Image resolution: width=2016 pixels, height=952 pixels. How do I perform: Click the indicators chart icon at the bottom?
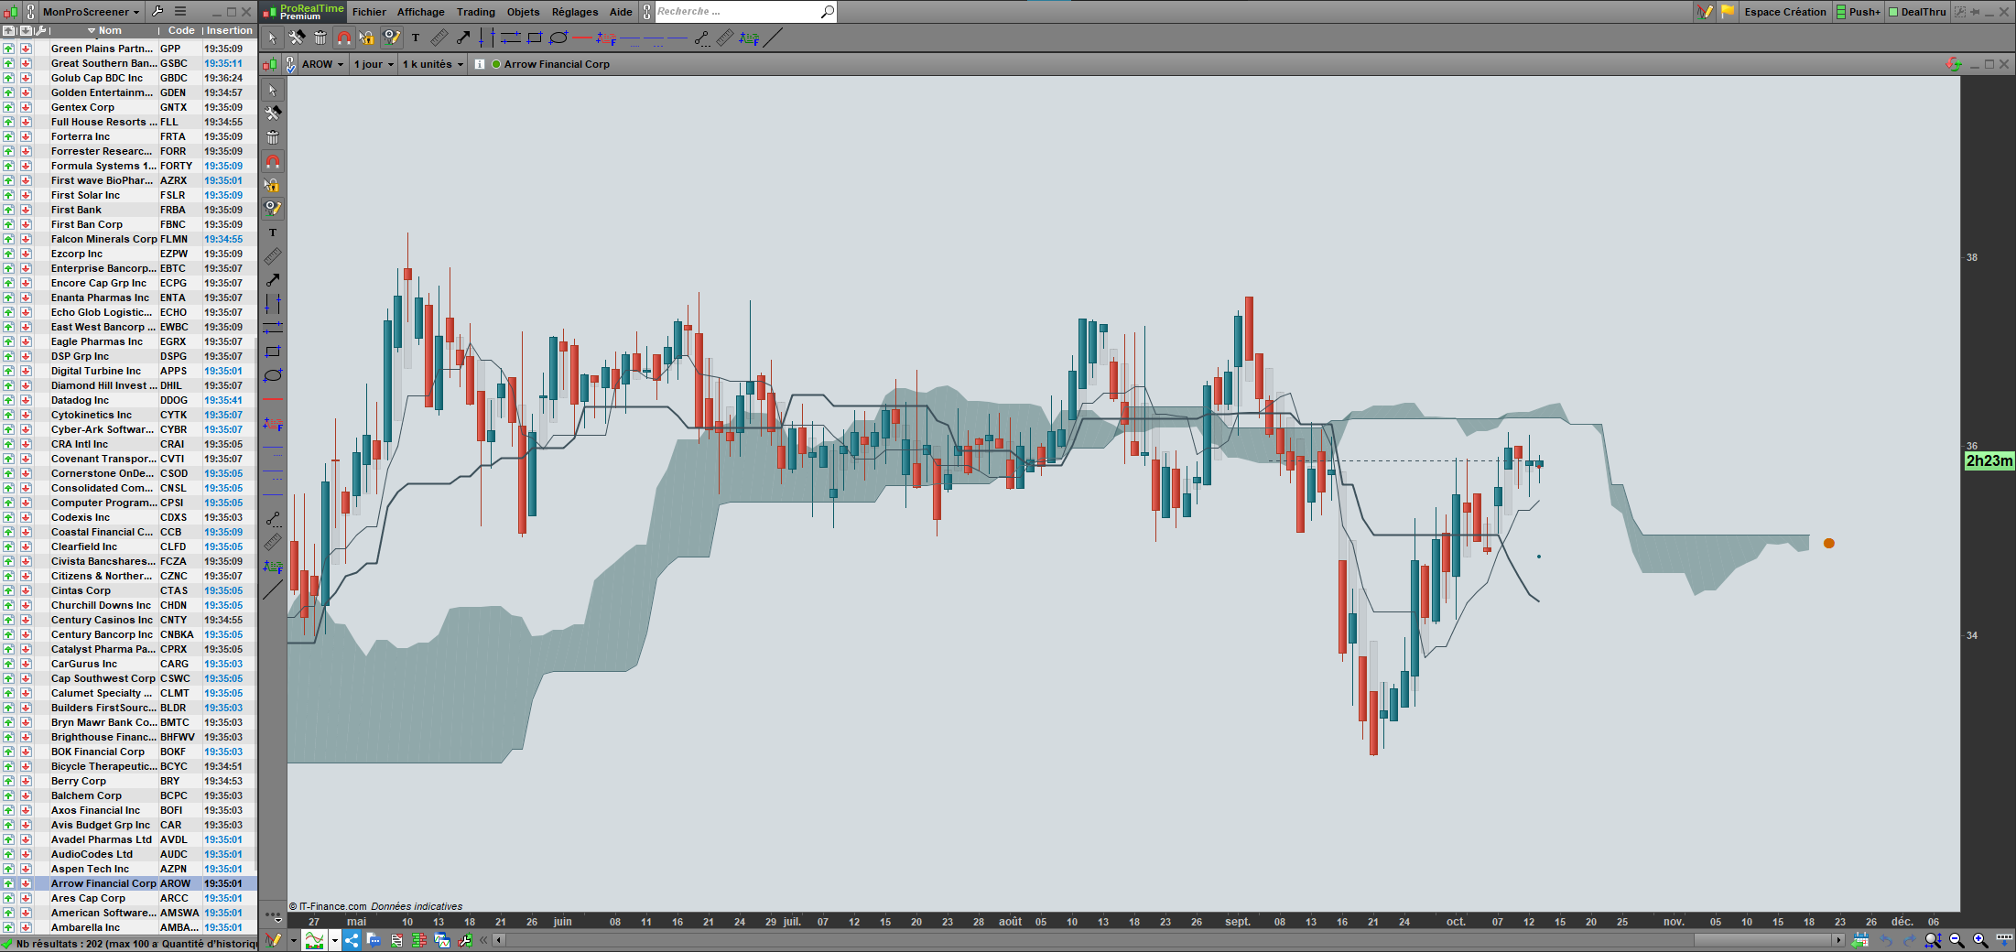click(314, 940)
